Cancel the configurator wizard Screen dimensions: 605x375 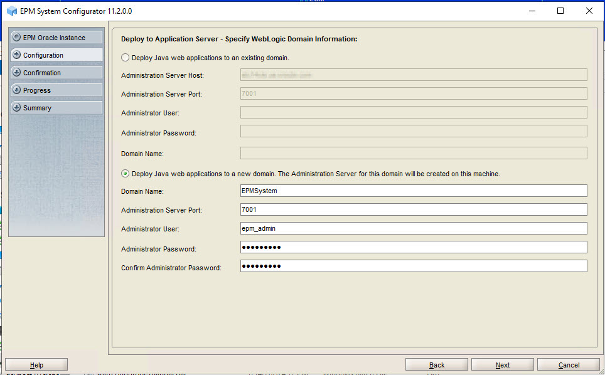pyautogui.click(x=569, y=365)
